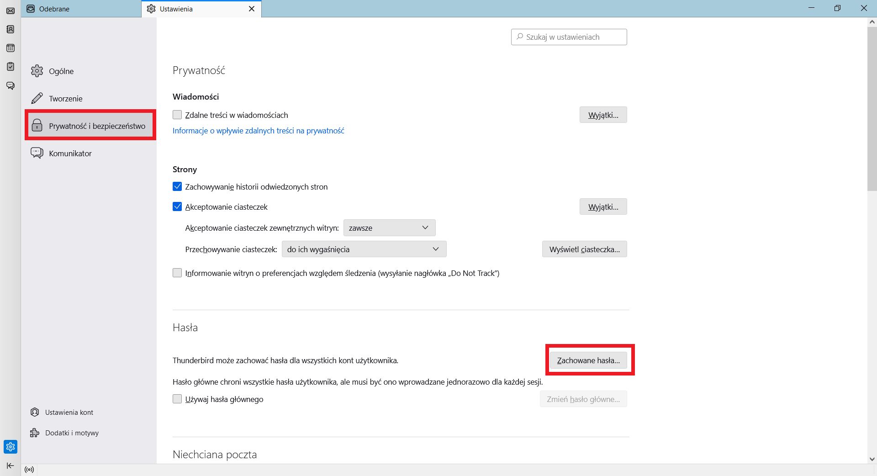Minimize the Thunderbird window
This screenshot has height=476, width=877.
click(x=811, y=8)
